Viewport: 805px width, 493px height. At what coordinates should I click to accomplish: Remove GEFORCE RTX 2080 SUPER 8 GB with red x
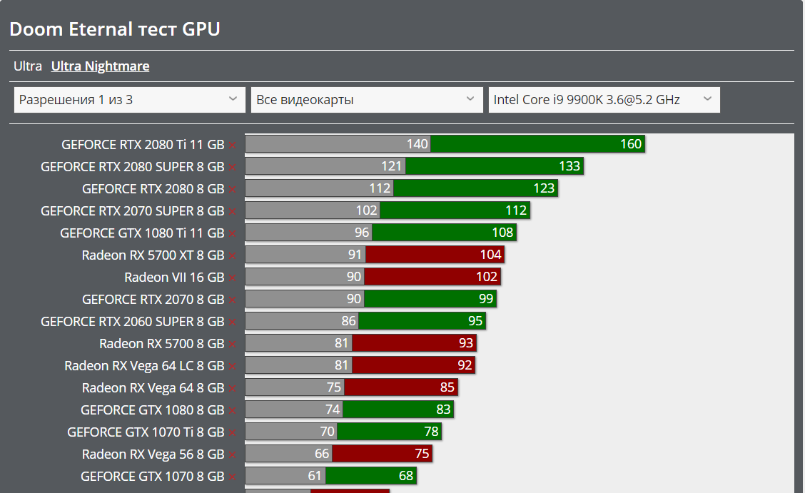pos(232,167)
